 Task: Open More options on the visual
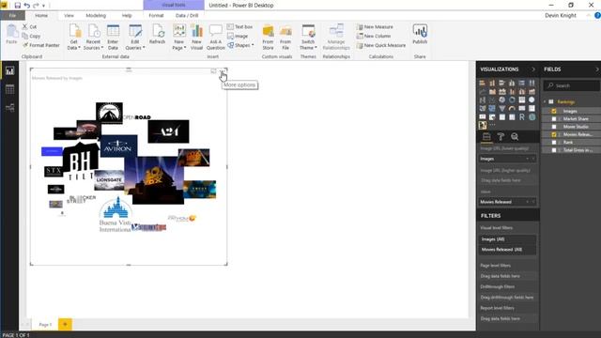(x=223, y=71)
